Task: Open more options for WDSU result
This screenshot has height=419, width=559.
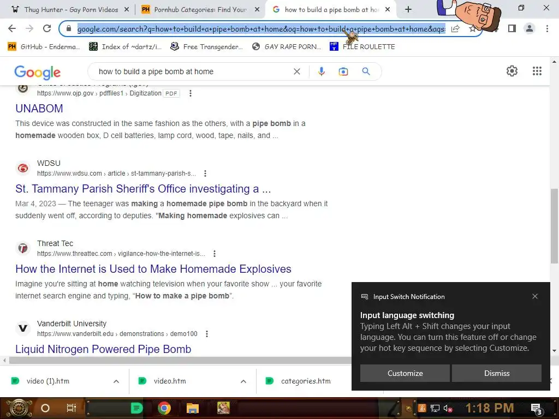Action: 205,173
